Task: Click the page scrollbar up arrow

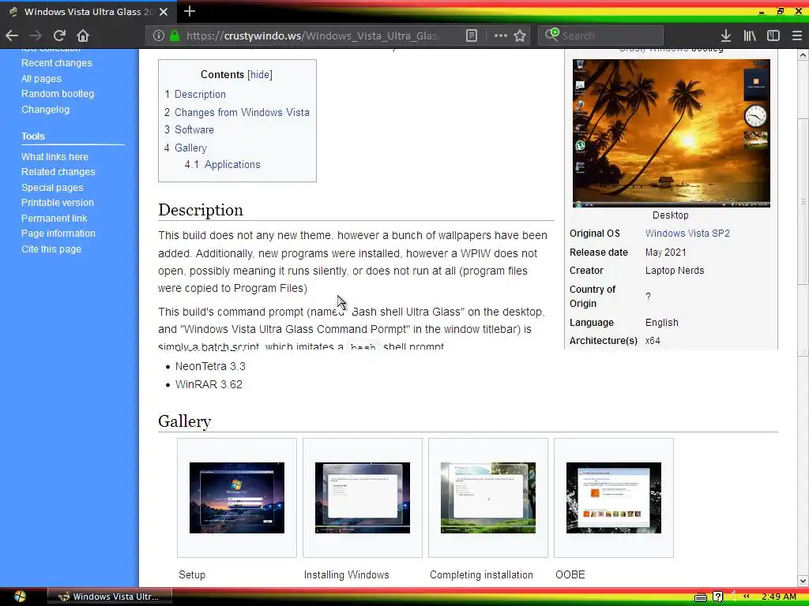Action: pyautogui.click(x=803, y=54)
